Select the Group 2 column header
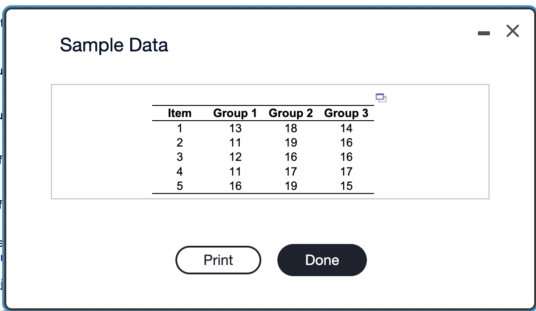This screenshot has width=536, height=311. tap(291, 113)
